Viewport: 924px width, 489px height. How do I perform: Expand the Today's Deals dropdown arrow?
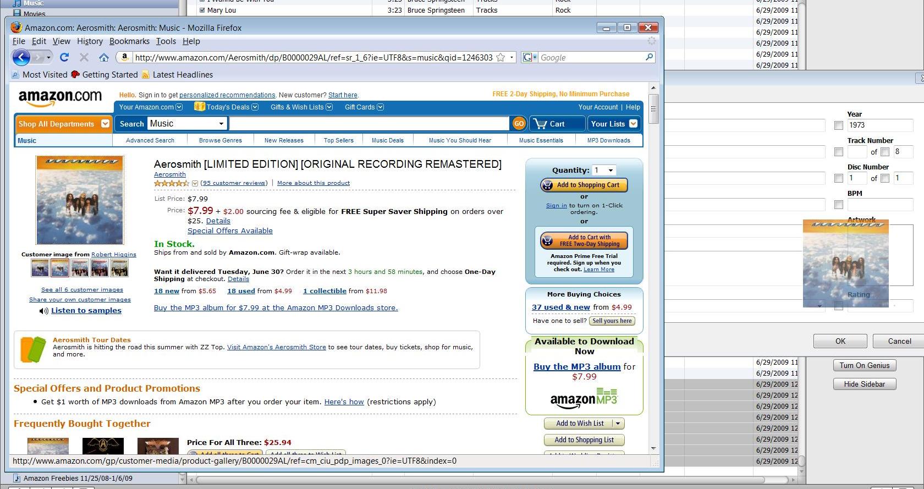[x=255, y=107]
